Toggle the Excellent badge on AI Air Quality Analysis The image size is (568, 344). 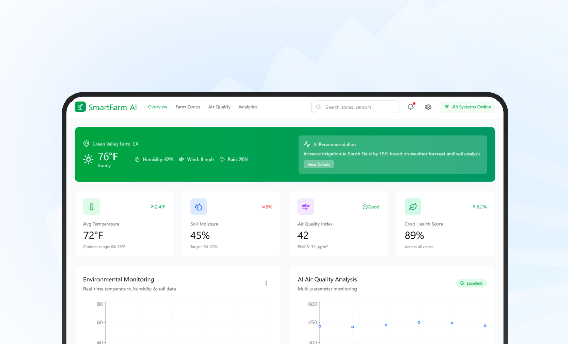(x=471, y=283)
